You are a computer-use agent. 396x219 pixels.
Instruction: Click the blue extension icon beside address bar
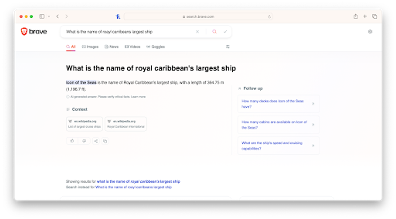tap(118, 17)
